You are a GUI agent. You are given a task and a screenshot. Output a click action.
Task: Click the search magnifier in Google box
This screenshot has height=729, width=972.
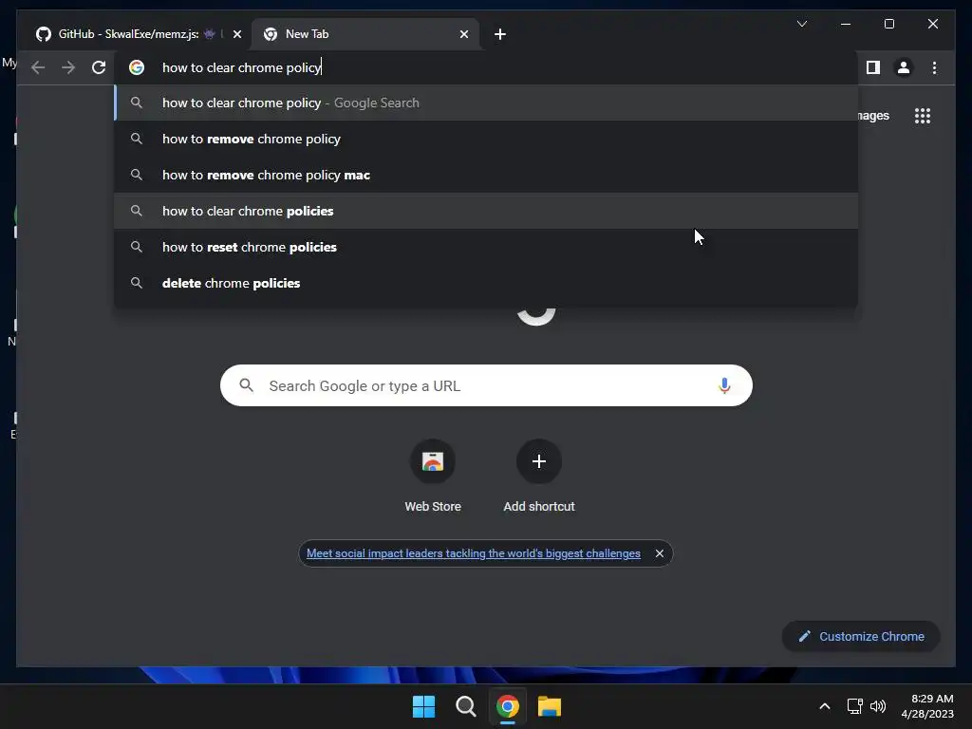point(246,385)
